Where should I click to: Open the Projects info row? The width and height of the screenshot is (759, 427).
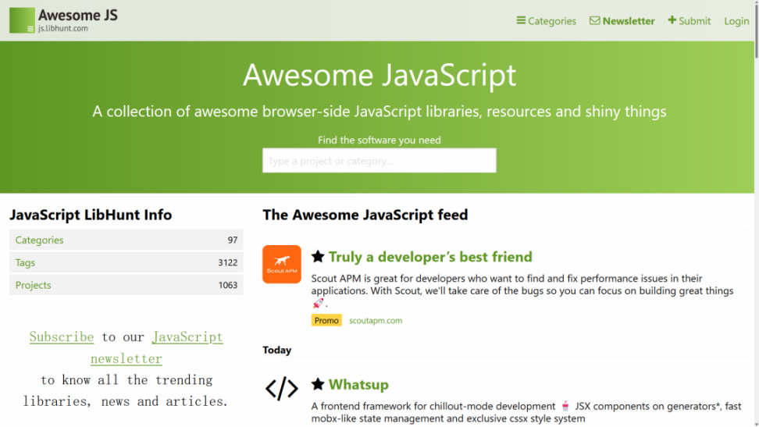point(126,285)
